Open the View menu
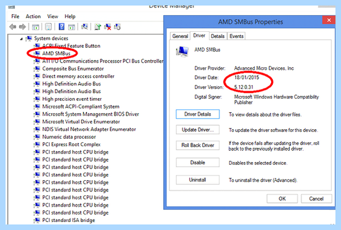The height and width of the screenshot is (230, 341). click(53, 16)
